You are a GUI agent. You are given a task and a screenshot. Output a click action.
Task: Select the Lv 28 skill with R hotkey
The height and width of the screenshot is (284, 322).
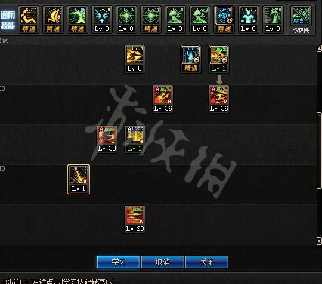pyautogui.click(x=135, y=219)
